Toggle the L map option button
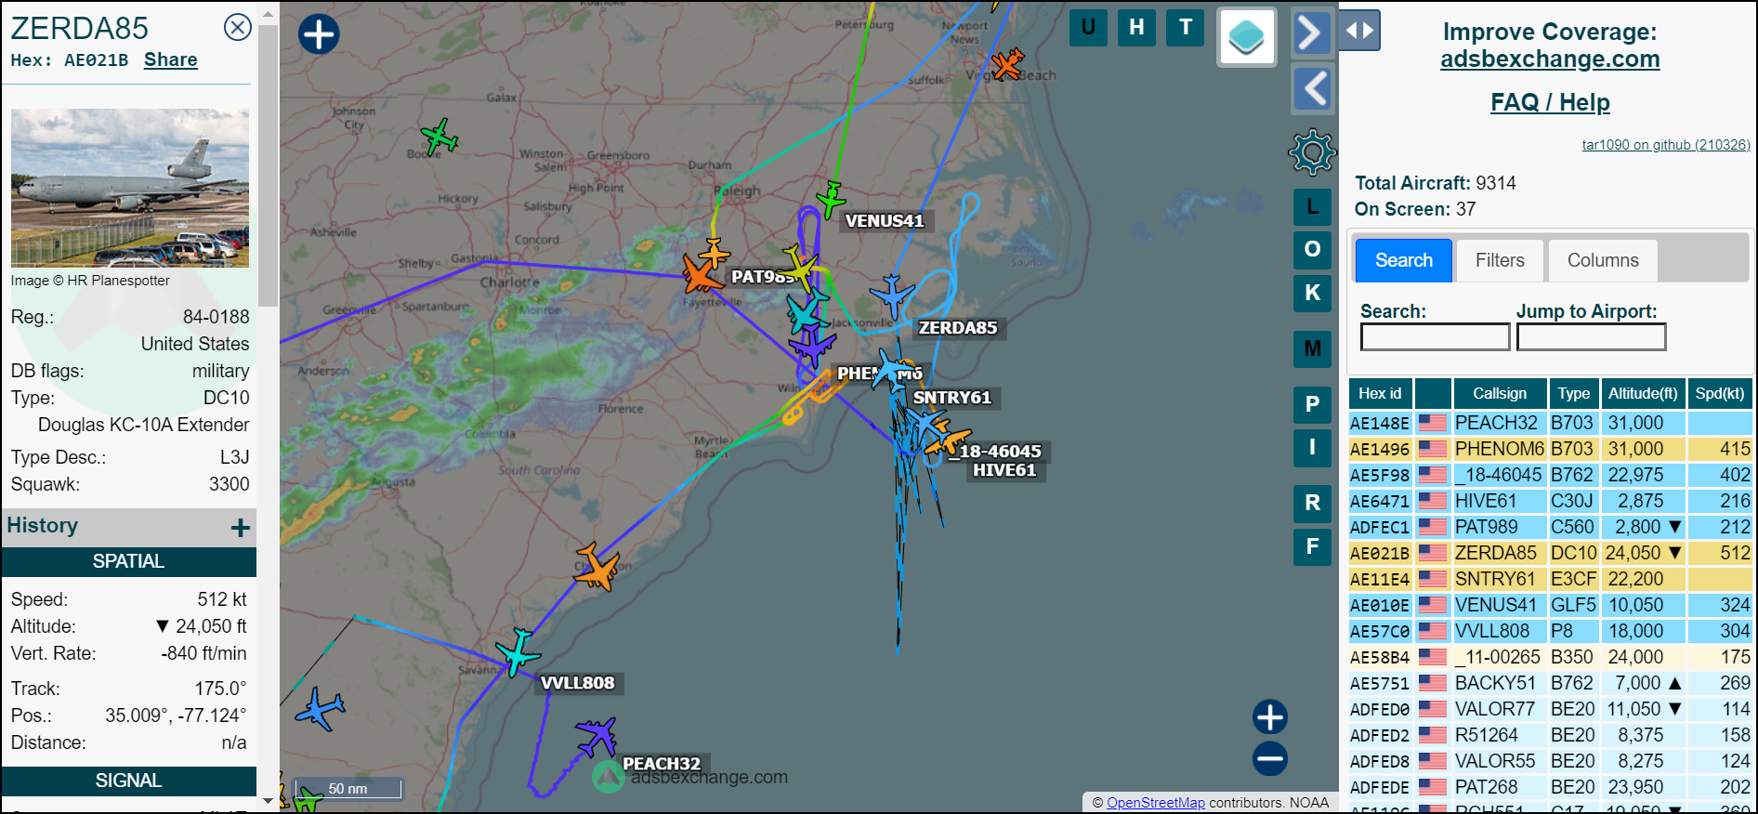 (1312, 206)
